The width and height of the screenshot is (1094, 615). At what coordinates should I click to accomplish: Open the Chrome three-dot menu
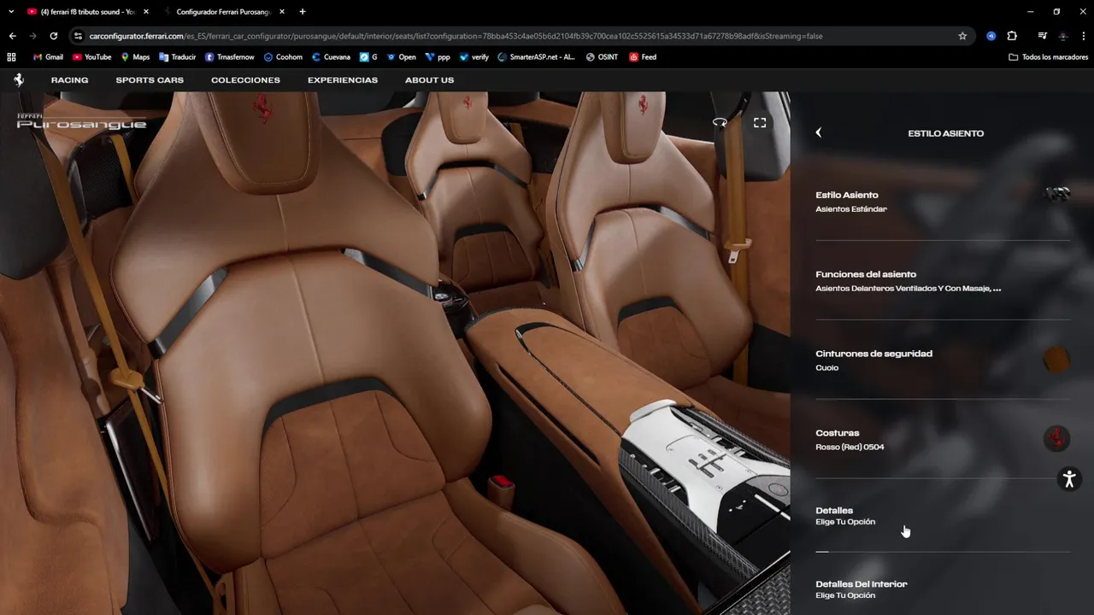click(1083, 36)
